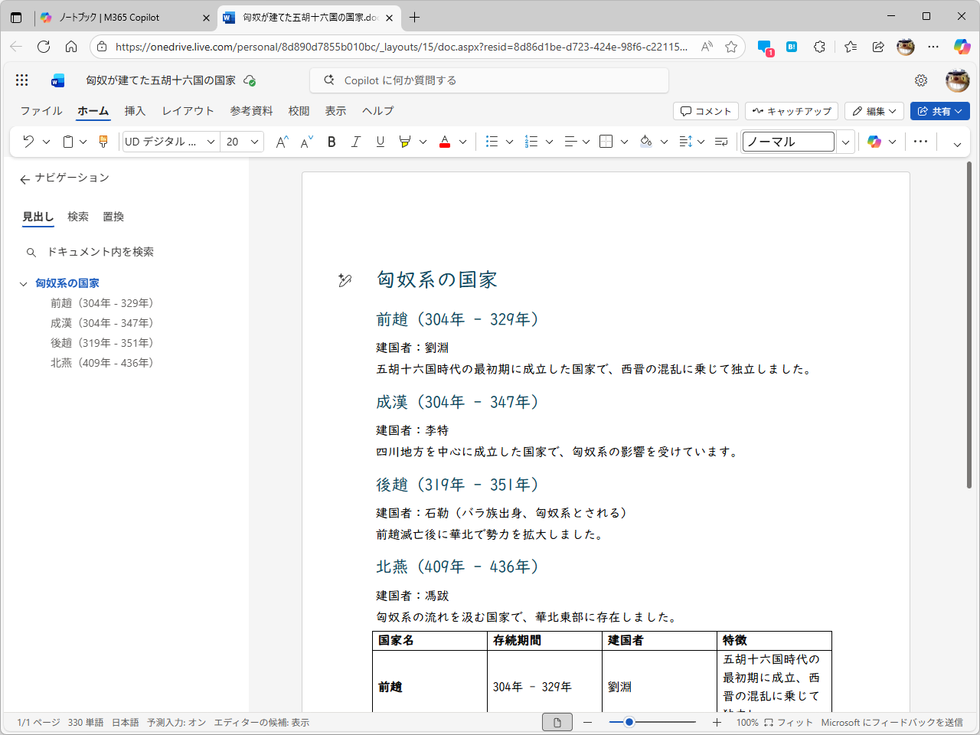Expand the ノーマル styles dropdown

(845, 142)
